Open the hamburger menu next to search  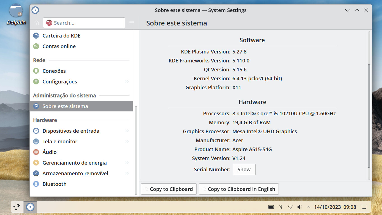(x=132, y=23)
